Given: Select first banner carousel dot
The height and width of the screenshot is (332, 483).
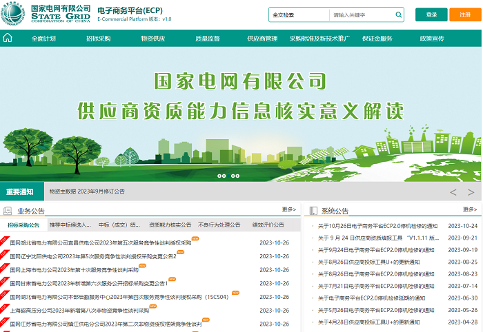Looking at the screenshot, I should point(219,176).
